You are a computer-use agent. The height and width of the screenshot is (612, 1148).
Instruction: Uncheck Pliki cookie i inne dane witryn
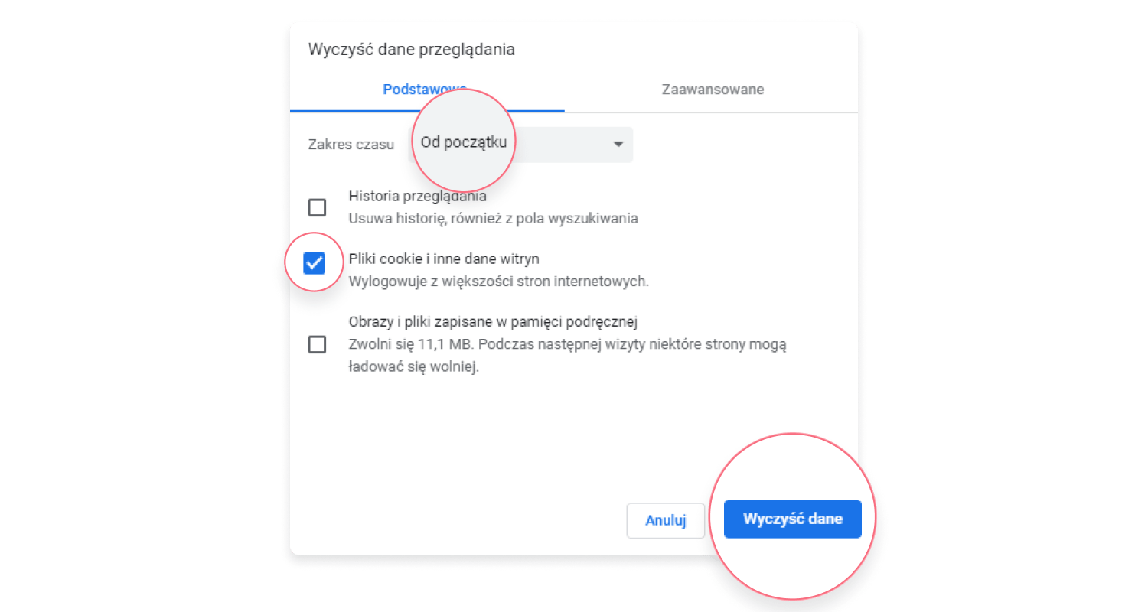pyautogui.click(x=315, y=263)
